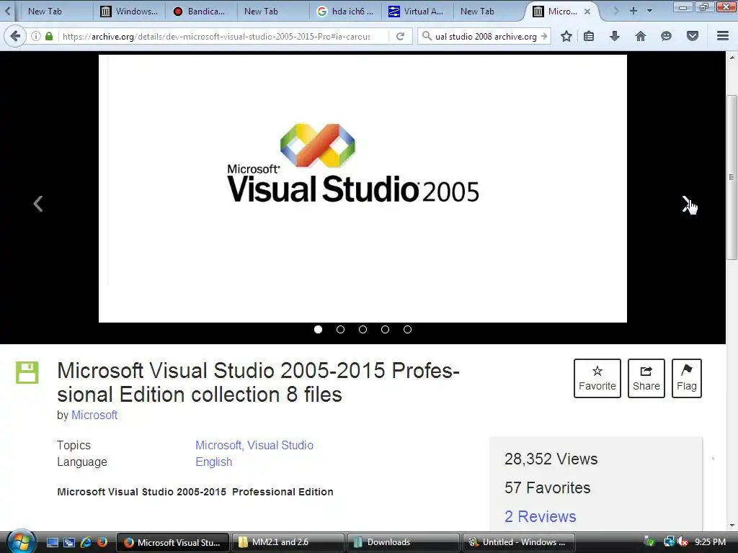
Task: Bookmark this page with the star icon
Action: [x=566, y=36]
